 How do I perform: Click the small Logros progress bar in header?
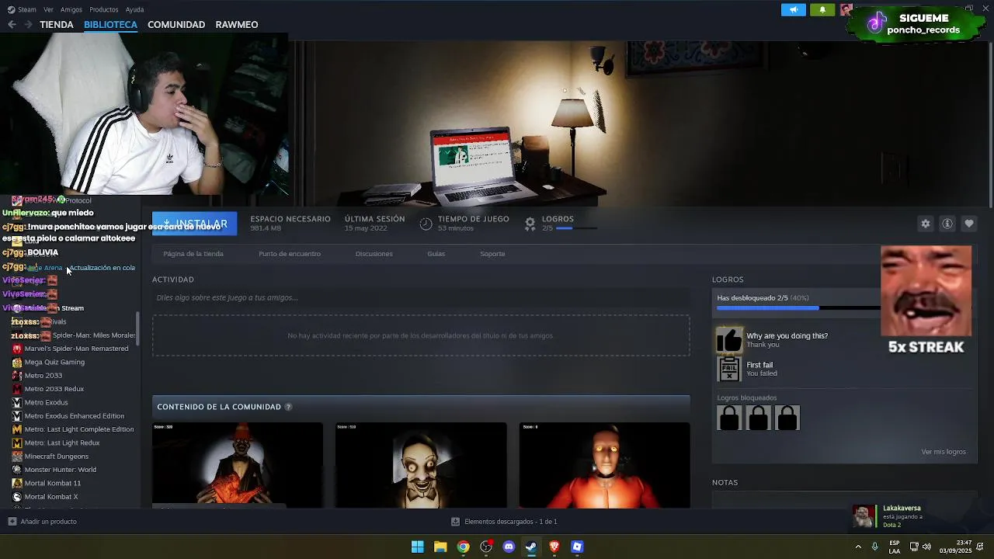pos(577,228)
